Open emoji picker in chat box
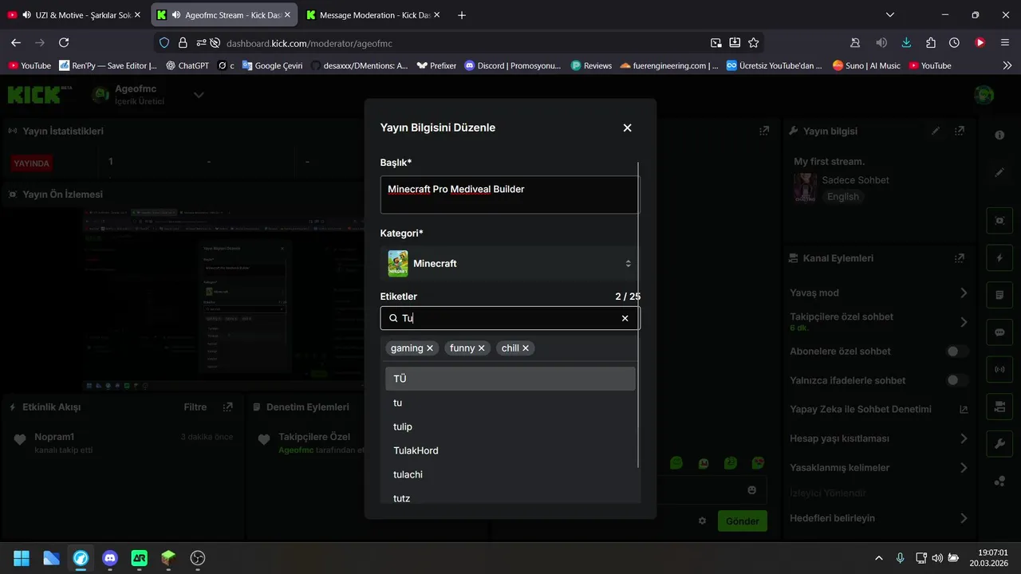 click(x=751, y=489)
